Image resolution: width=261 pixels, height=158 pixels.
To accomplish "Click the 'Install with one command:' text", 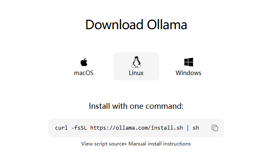I will point(136,106).
